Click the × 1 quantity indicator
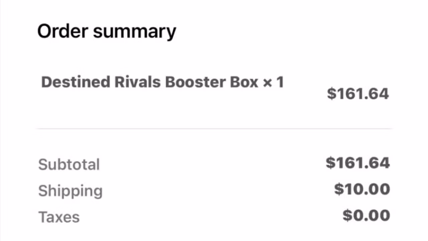 (x=274, y=82)
